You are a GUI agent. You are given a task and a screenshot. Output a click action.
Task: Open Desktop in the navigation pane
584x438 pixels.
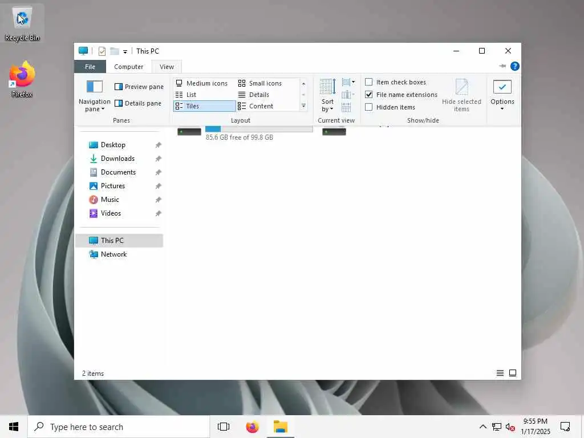coord(113,145)
